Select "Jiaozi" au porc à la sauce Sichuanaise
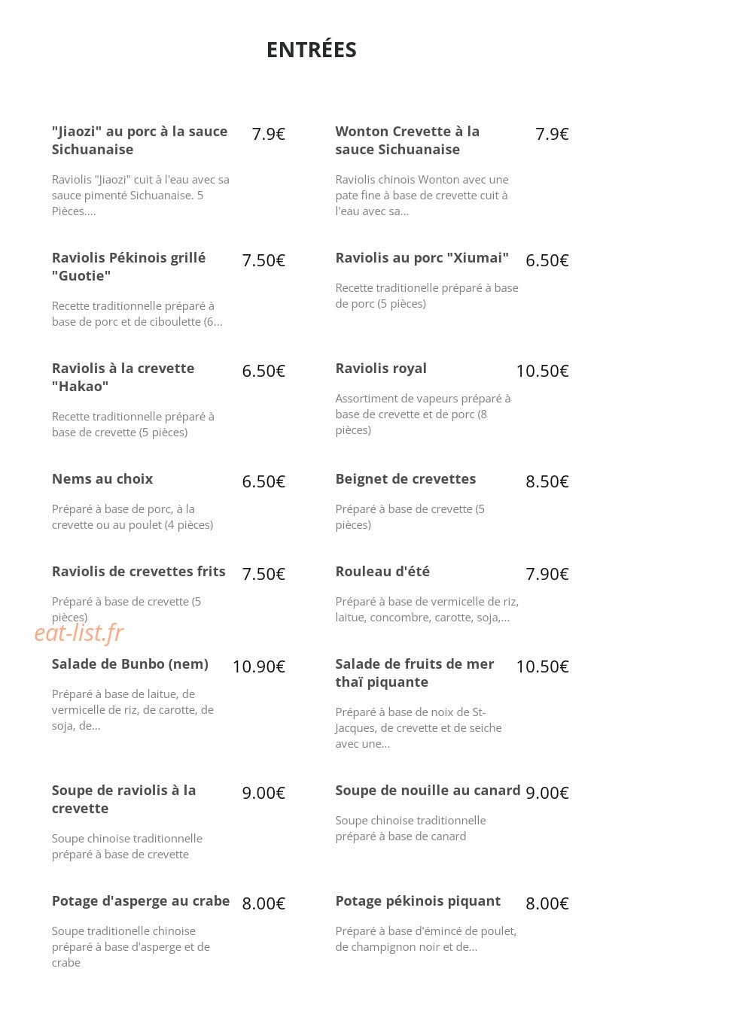734x1011 pixels. pyautogui.click(x=140, y=140)
